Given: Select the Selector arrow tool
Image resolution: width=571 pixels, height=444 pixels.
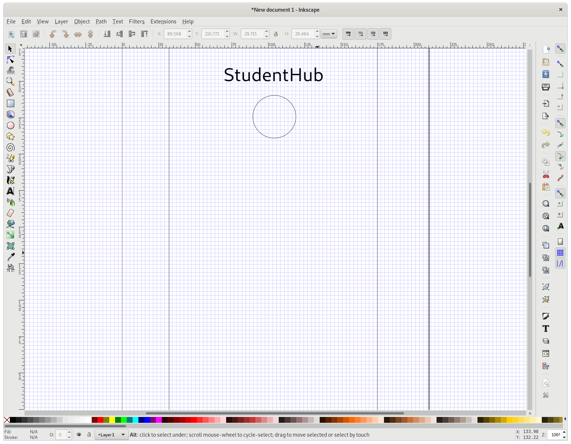Looking at the screenshot, I should 10,49.
